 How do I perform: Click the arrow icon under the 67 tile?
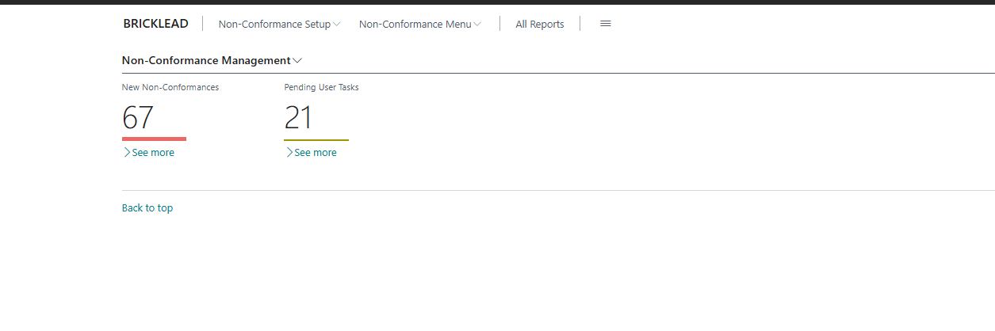[x=127, y=153]
